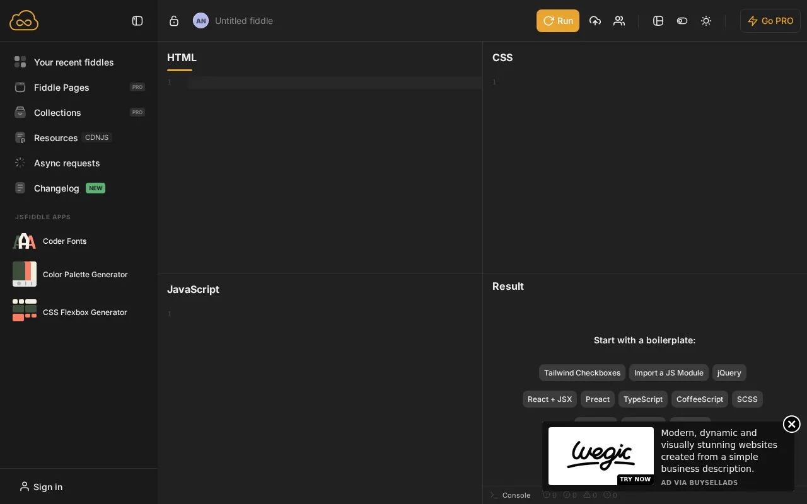
Task: Click TRY NOW on the Wegic ad
Action: pyautogui.click(x=635, y=479)
